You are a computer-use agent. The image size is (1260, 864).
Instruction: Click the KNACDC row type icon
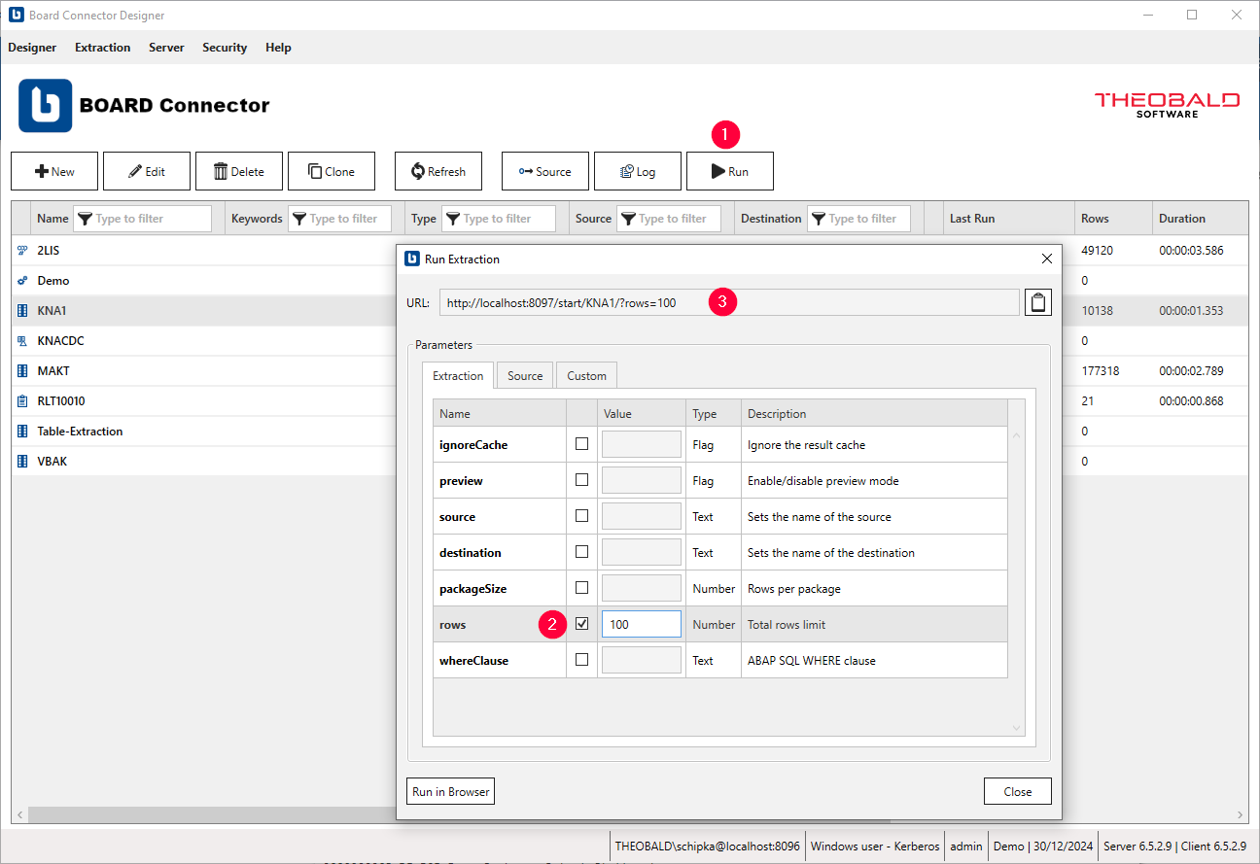pos(22,340)
